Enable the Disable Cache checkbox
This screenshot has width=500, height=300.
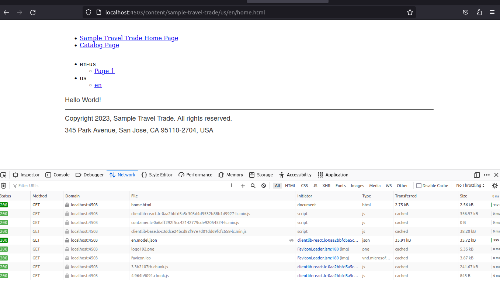[x=419, y=186]
